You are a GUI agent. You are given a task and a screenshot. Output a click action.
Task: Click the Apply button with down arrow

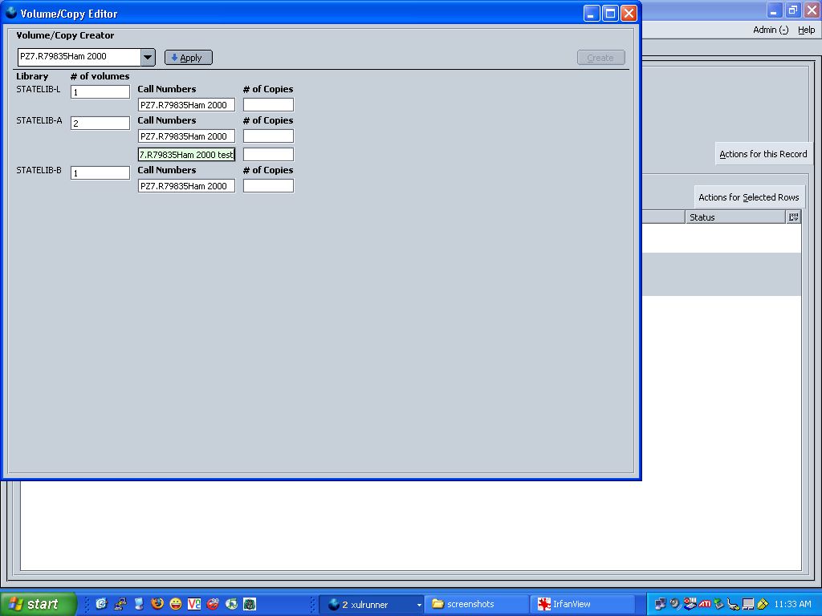[x=188, y=58]
